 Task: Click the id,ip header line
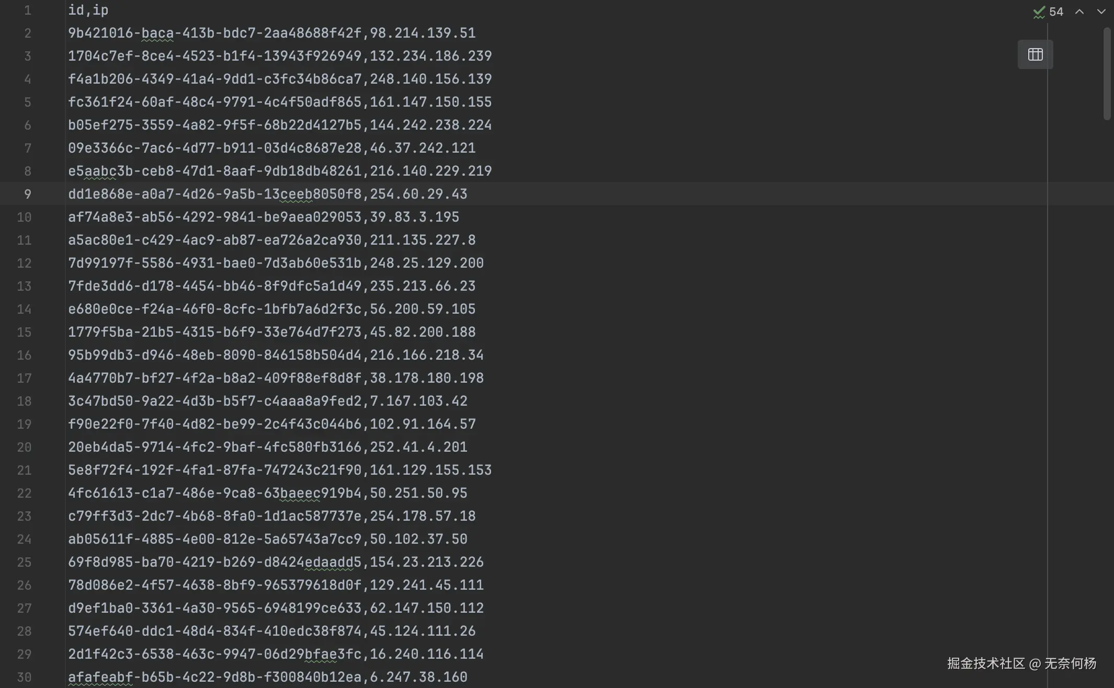coord(88,10)
